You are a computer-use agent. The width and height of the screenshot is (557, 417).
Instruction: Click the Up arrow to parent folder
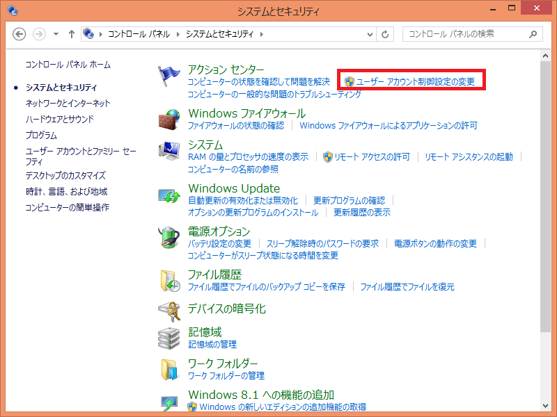(x=72, y=34)
